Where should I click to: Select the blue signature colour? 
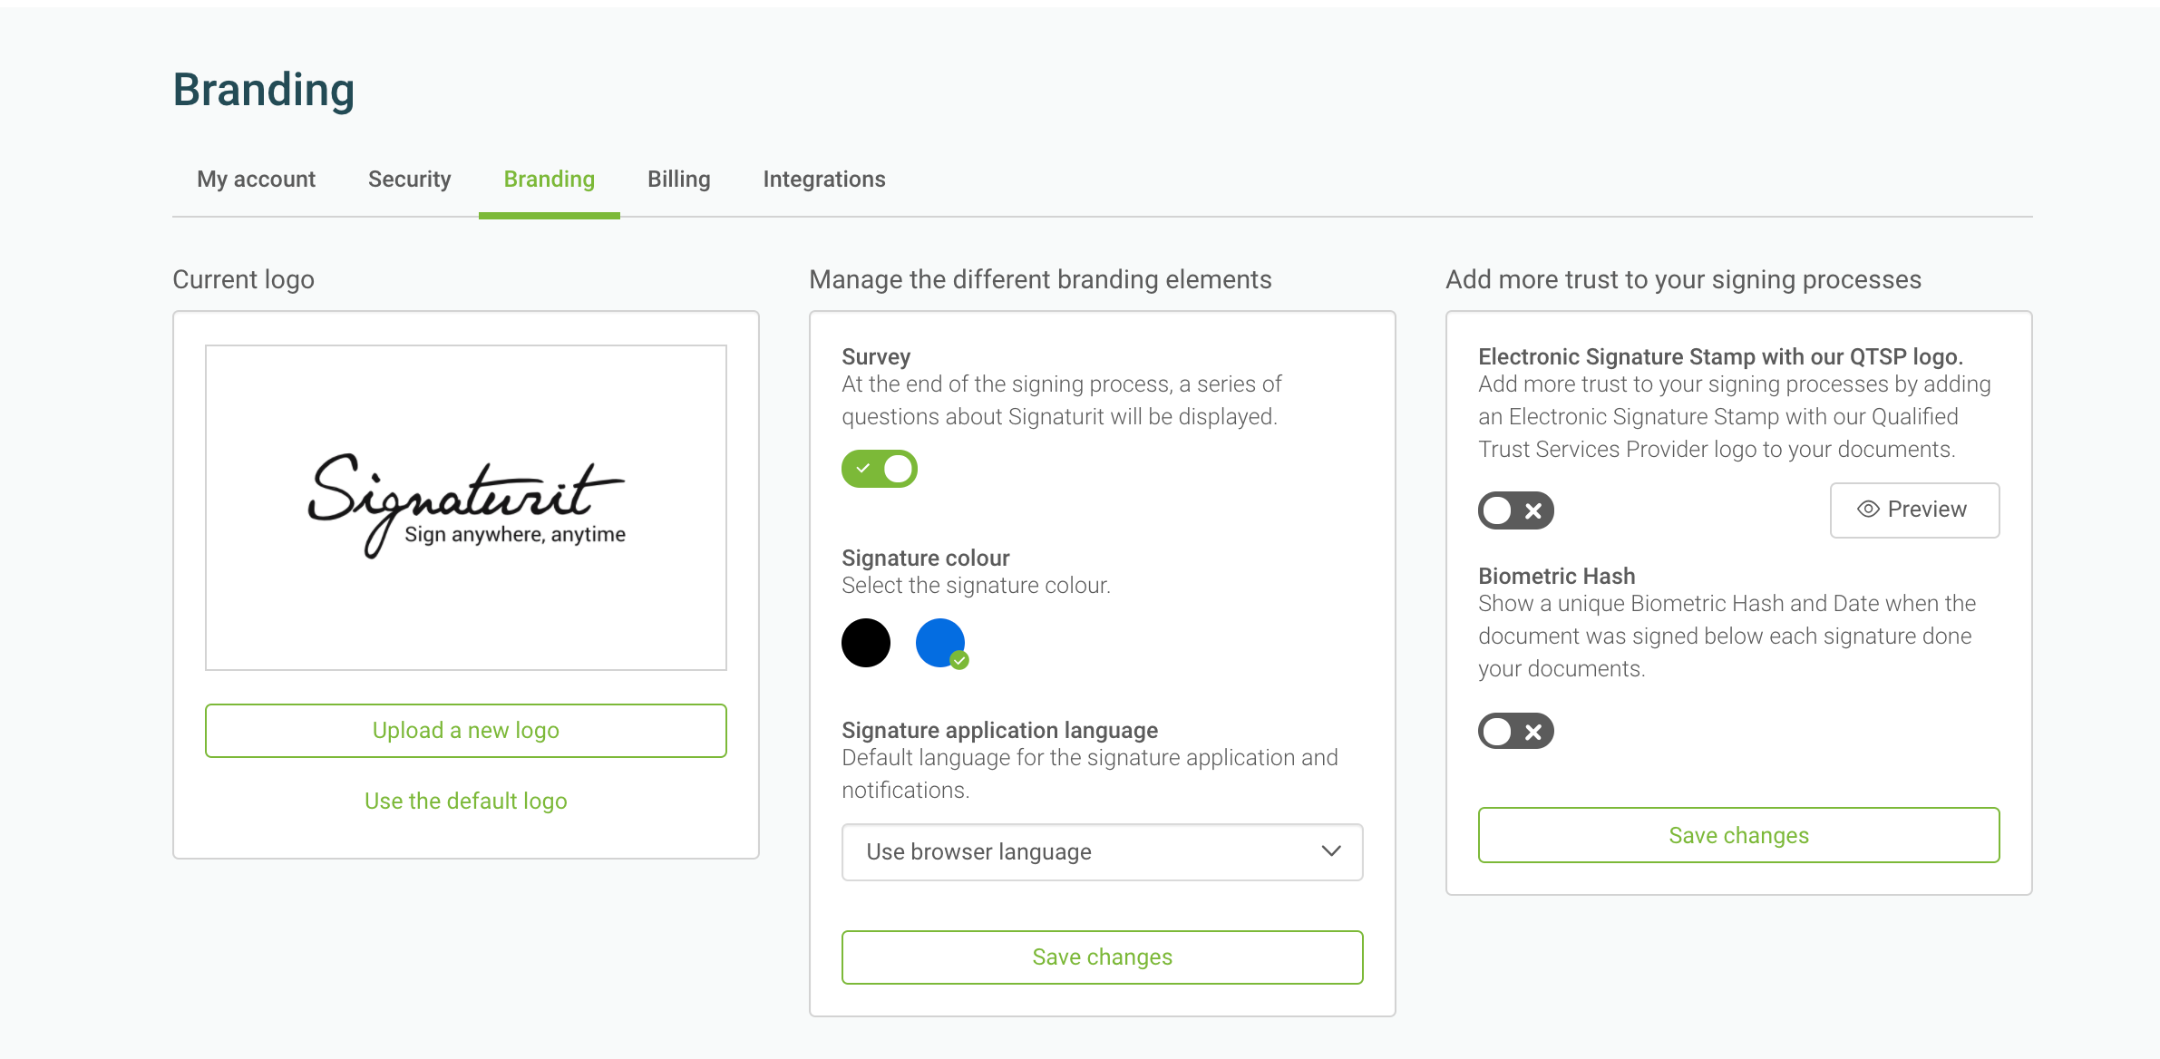(x=940, y=643)
